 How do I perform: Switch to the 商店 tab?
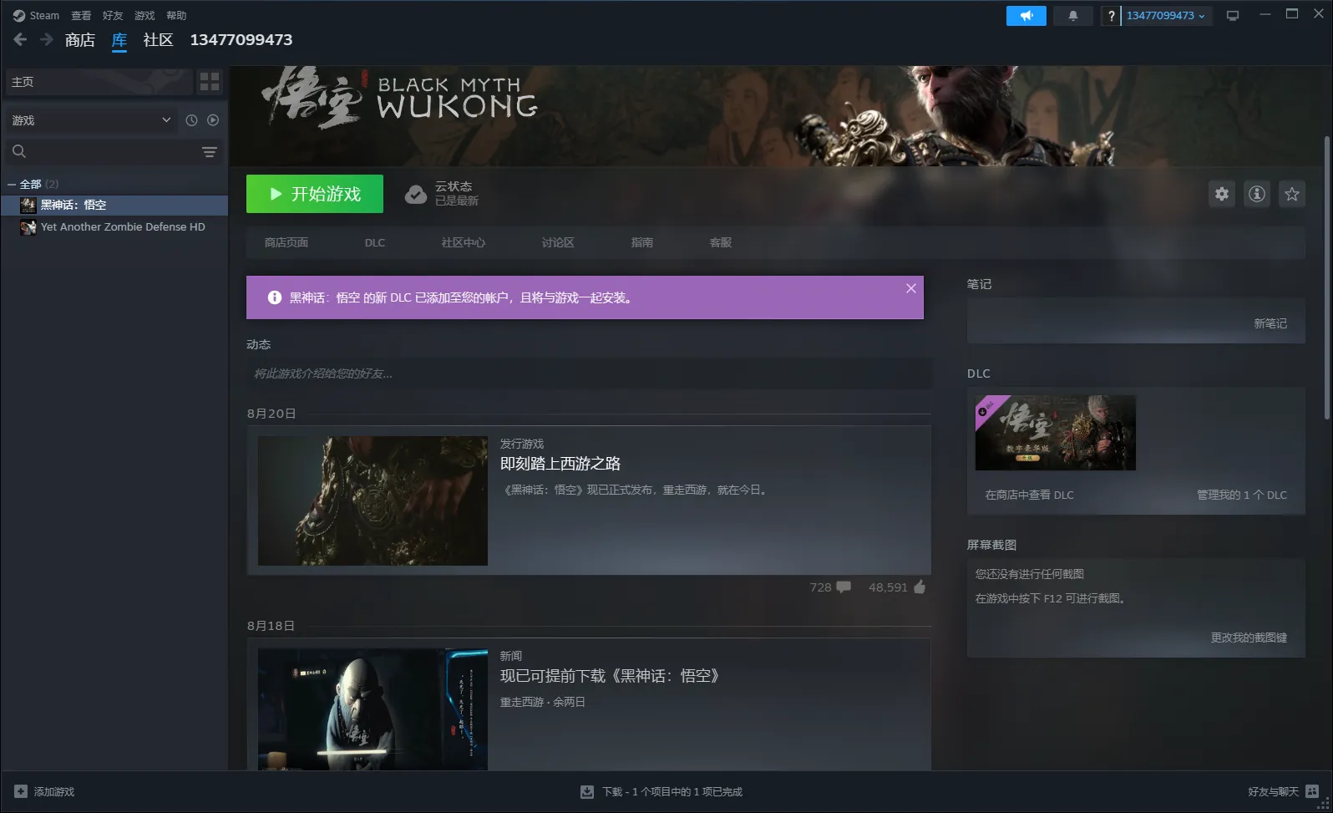80,40
